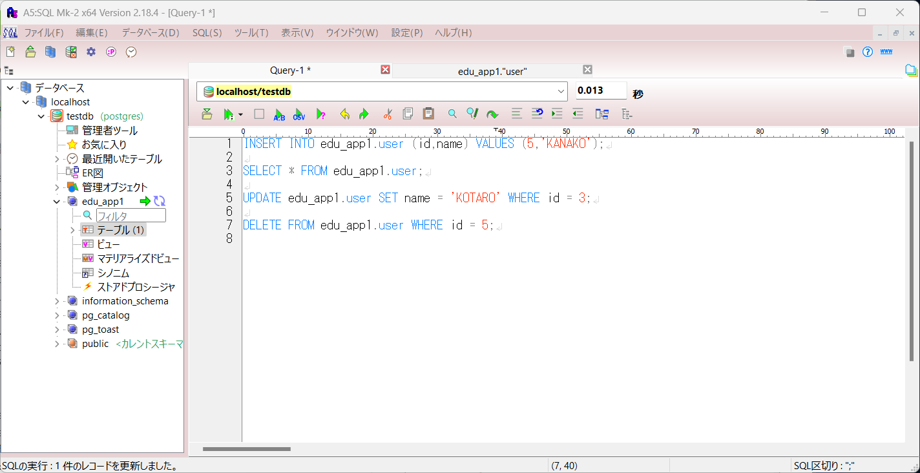Open the ファイル(F) menu
Image resolution: width=920 pixels, height=473 pixels.
point(44,33)
